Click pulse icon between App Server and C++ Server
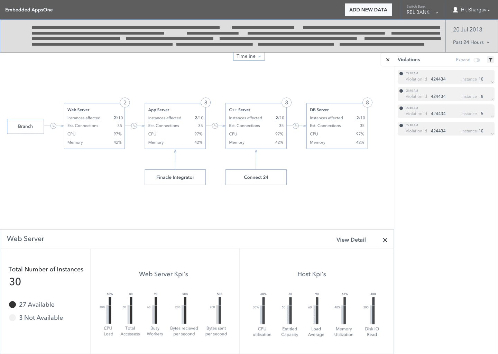The width and height of the screenshot is (498, 354). (x=215, y=126)
